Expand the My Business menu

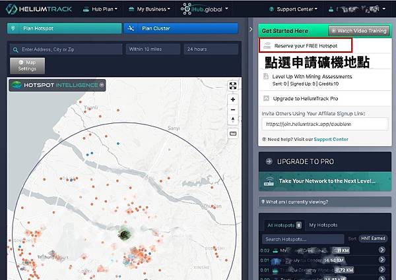click(150, 10)
